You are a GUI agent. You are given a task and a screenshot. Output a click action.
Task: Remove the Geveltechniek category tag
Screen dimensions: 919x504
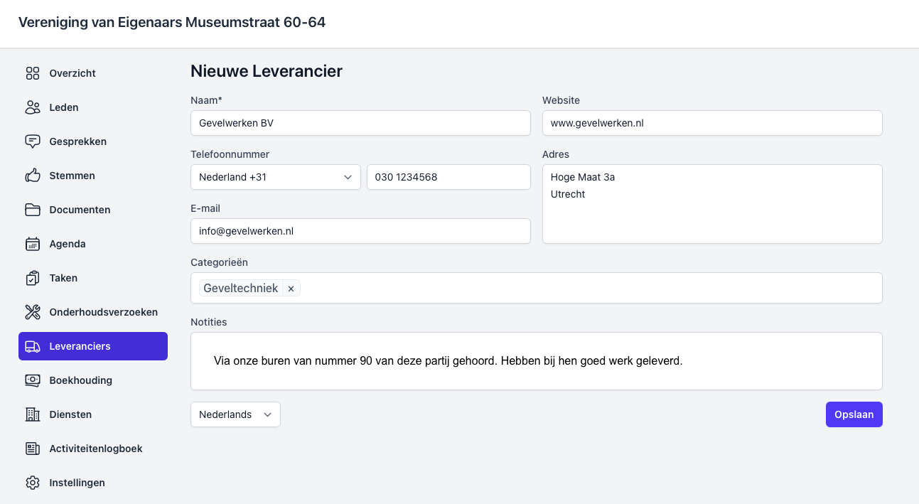(291, 289)
